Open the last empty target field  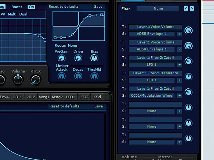click(155, 135)
